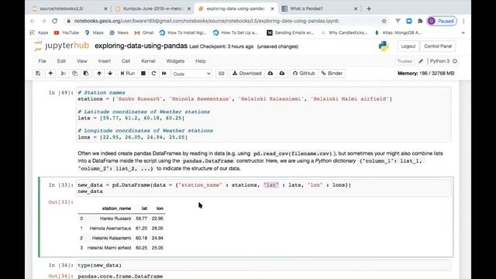Save notebook with the floppy disk icon
Image resolution: width=496 pixels, height=279 pixels.
coord(38,74)
